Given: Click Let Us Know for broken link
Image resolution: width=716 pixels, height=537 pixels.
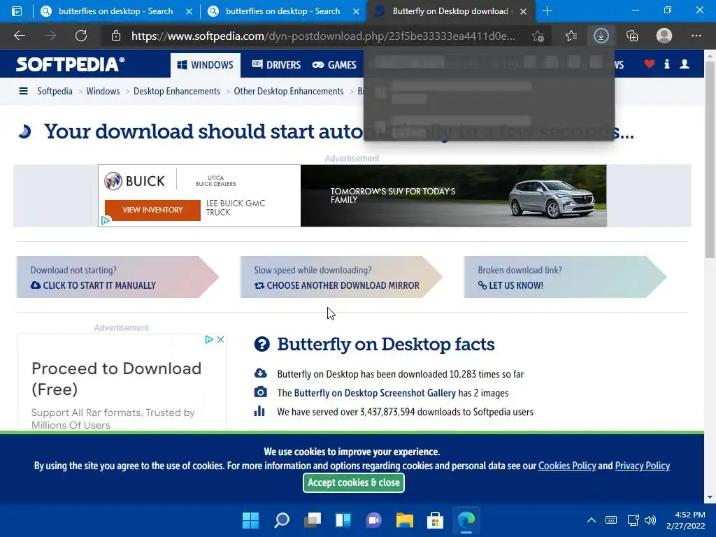Looking at the screenshot, I should pyautogui.click(x=510, y=285).
